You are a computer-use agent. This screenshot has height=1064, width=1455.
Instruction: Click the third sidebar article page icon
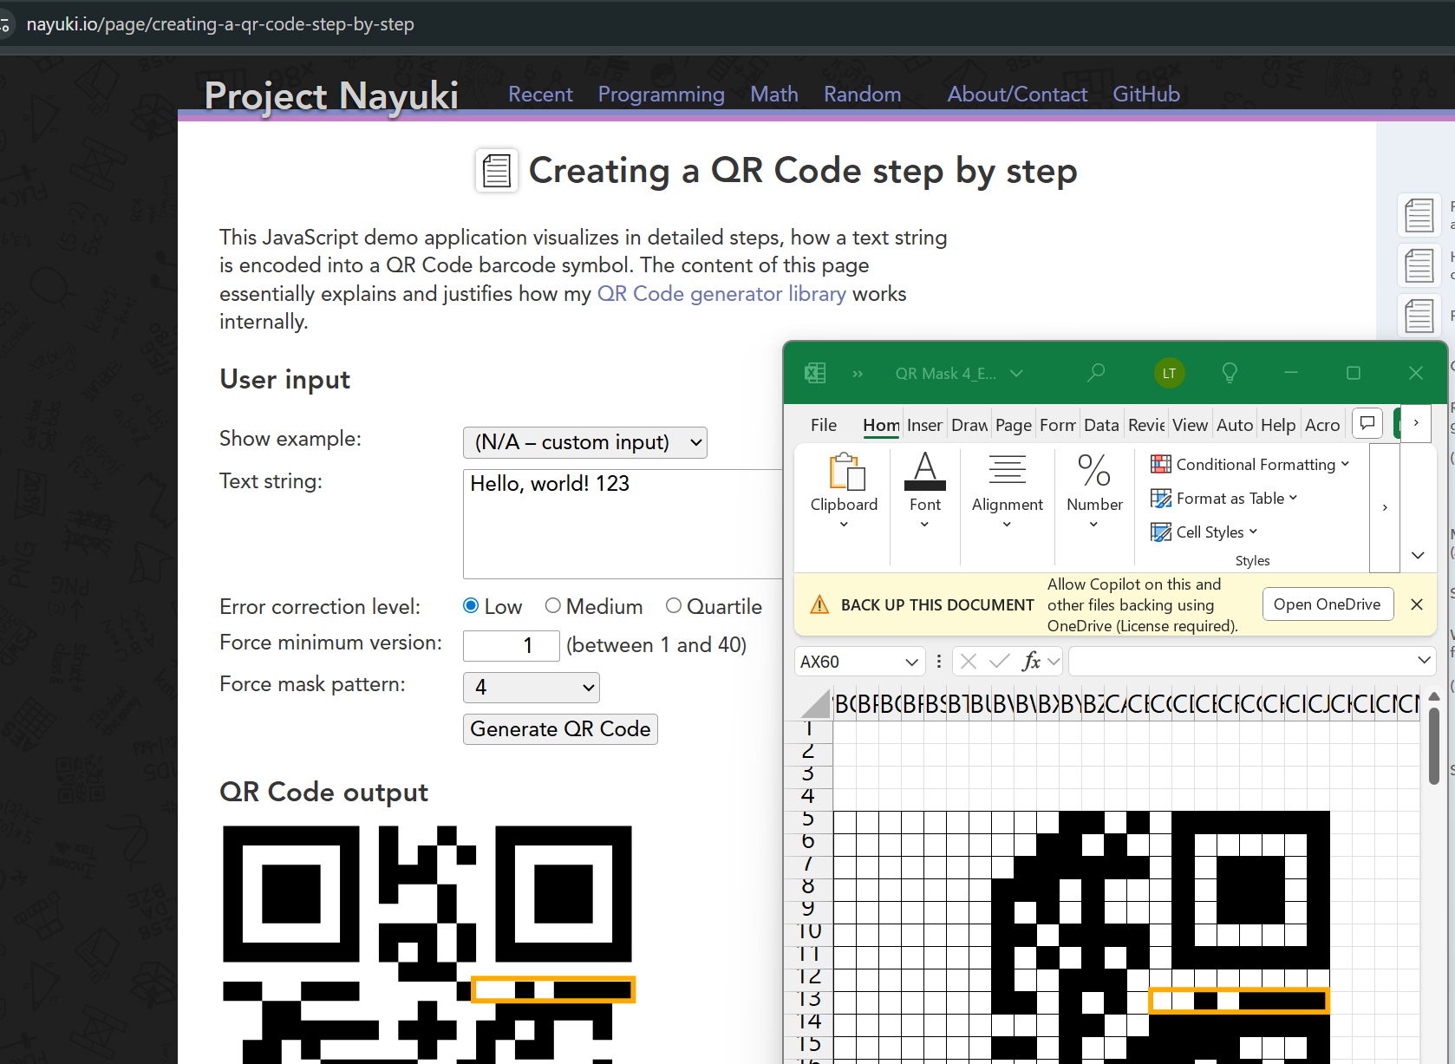(1419, 315)
